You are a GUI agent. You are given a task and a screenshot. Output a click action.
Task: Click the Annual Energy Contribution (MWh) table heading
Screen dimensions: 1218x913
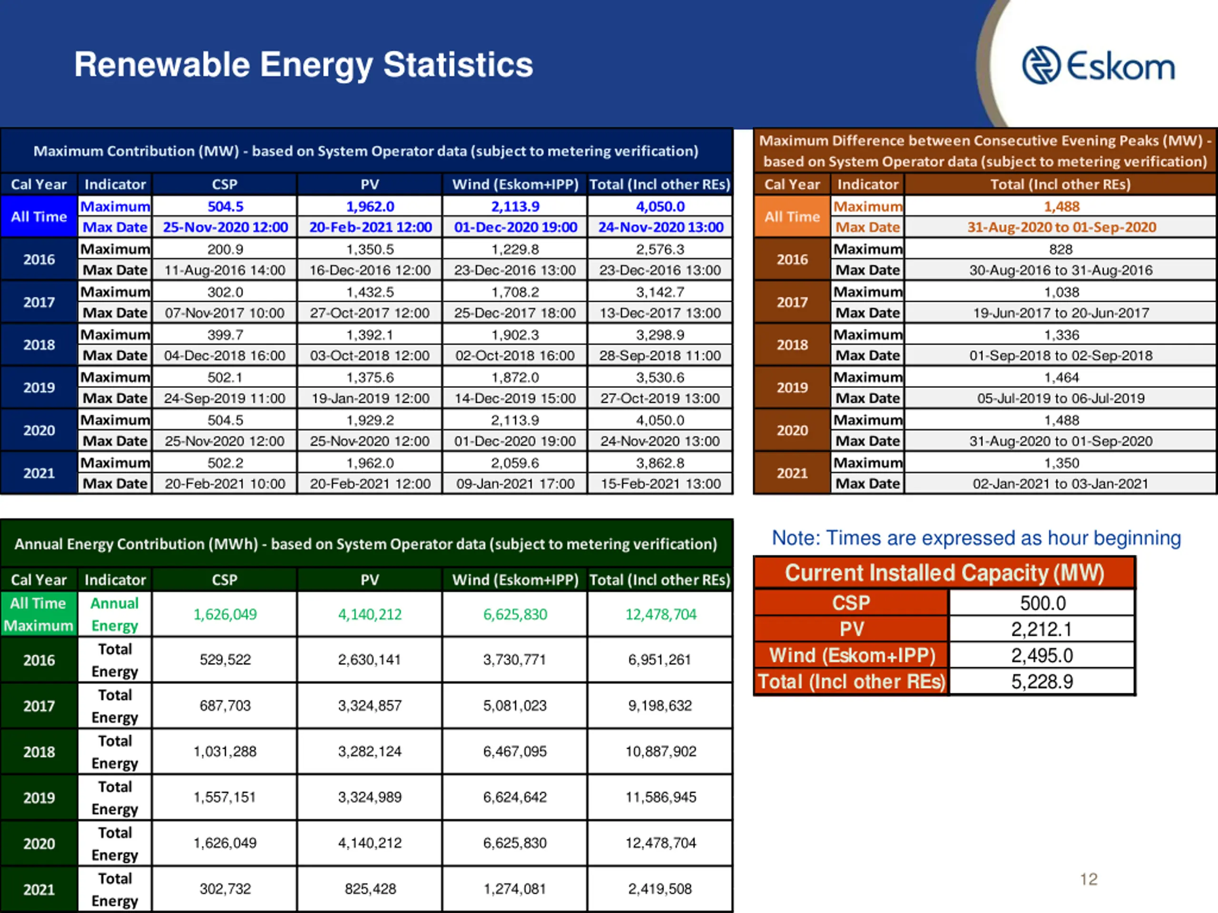point(366,544)
